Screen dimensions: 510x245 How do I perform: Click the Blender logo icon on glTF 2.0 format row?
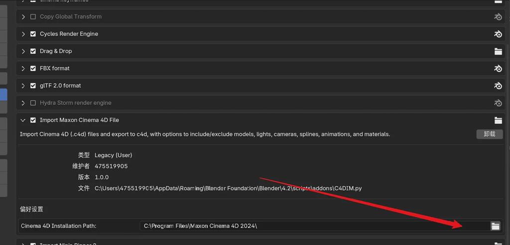pos(498,86)
